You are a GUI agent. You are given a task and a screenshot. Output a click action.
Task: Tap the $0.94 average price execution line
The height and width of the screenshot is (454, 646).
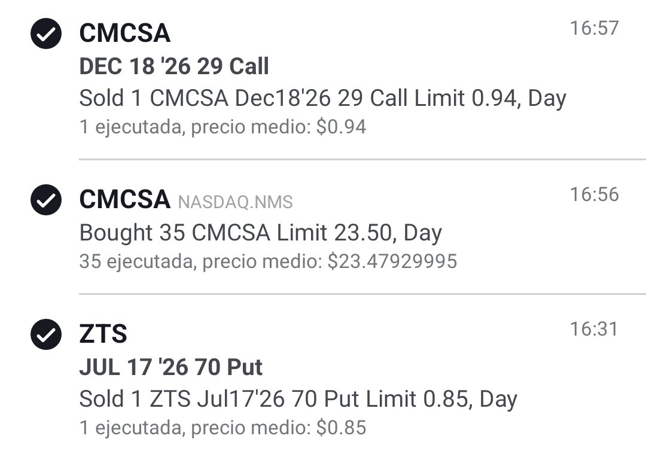coord(223,126)
